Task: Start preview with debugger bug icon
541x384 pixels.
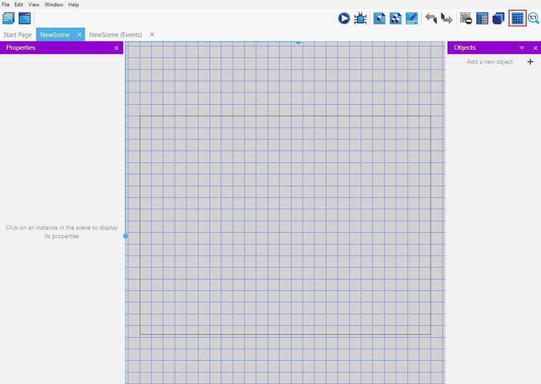Action: click(x=360, y=18)
